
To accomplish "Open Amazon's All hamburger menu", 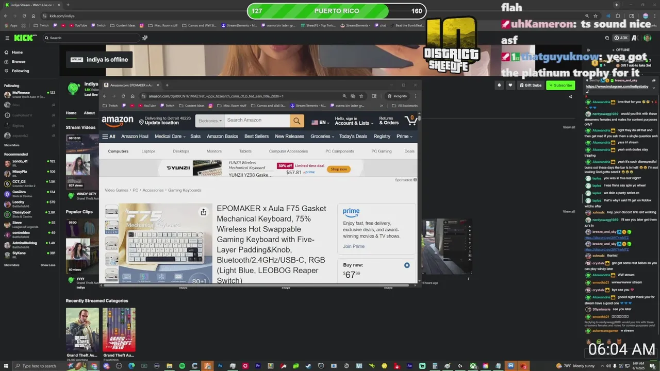I will click(x=108, y=137).
